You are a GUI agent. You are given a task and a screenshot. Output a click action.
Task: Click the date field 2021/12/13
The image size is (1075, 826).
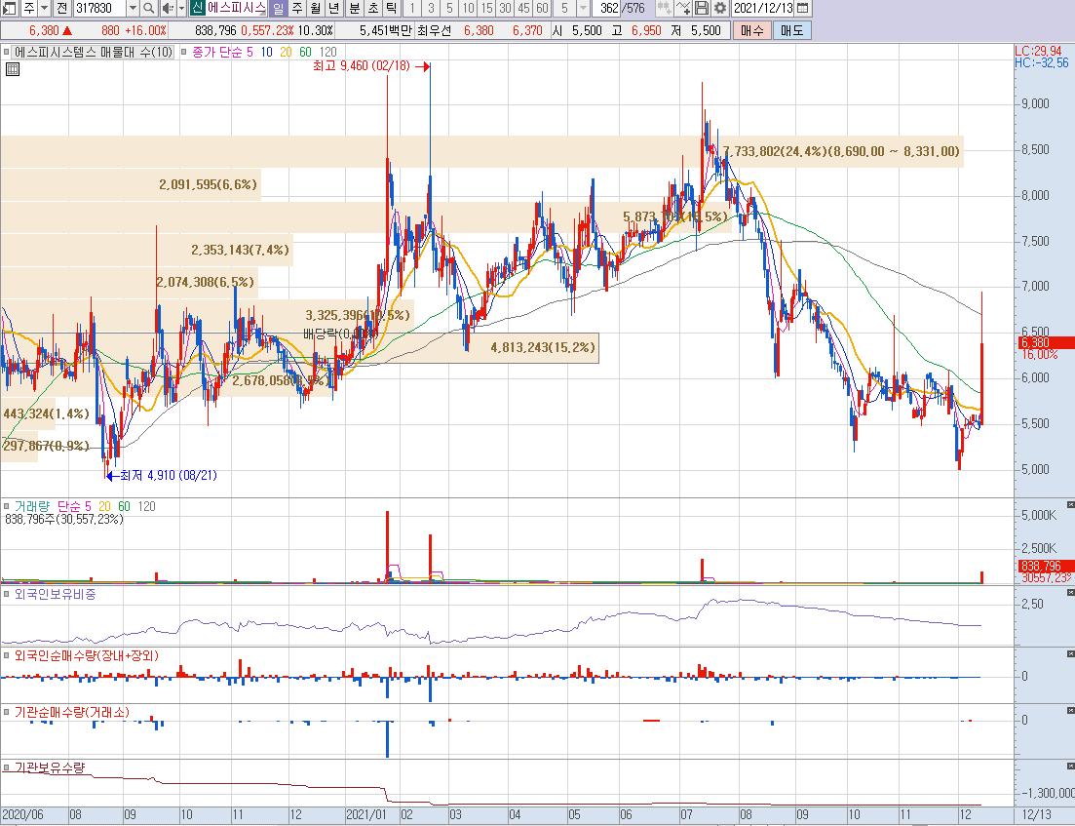click(x=763, y=8)
